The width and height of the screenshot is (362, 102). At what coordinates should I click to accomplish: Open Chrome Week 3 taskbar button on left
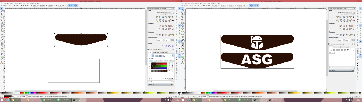tap(49, 100)
